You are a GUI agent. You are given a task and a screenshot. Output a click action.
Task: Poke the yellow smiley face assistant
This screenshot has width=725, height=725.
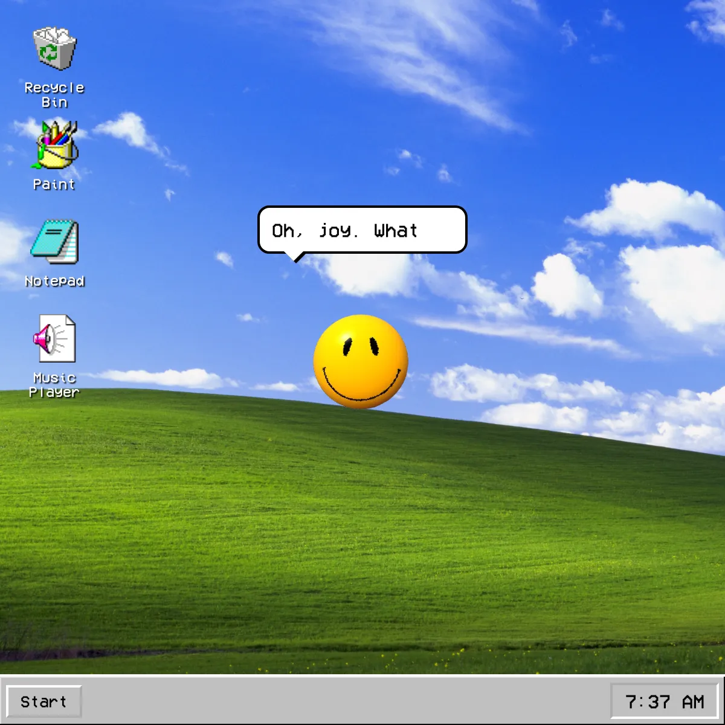click(x=361, y=361)
